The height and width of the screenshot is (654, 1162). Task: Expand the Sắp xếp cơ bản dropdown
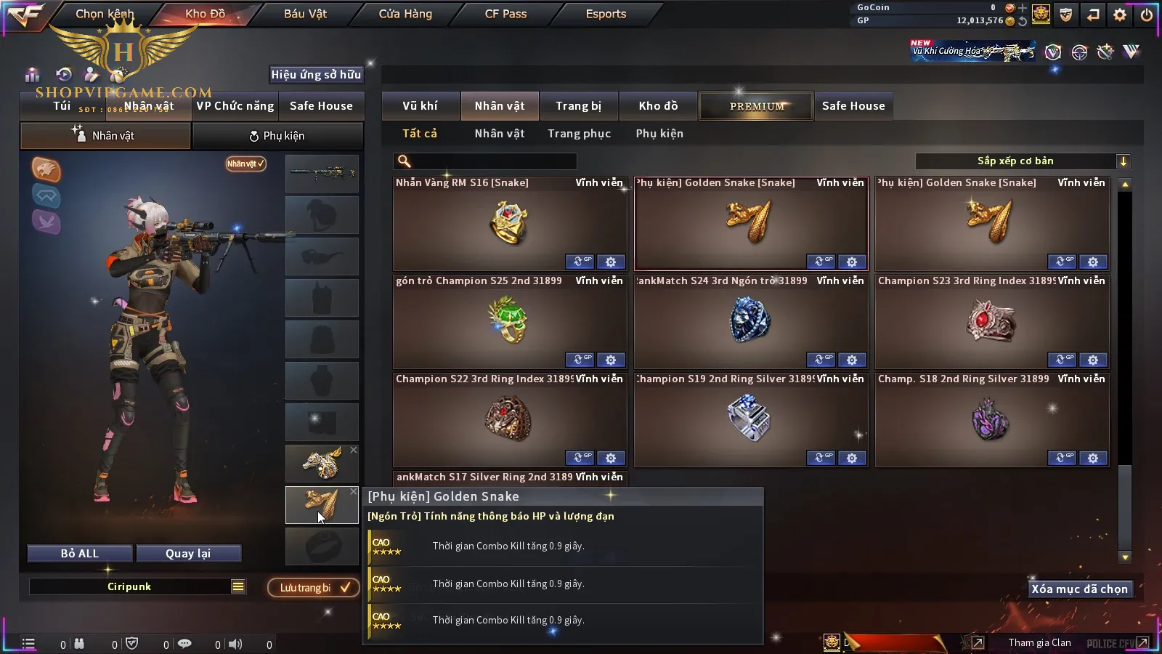1124,161
